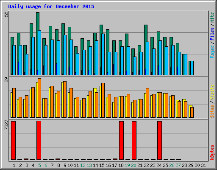Click green day label '5' on the x-axis
This screenshot has width=217, height=170.
click(39, 165)
